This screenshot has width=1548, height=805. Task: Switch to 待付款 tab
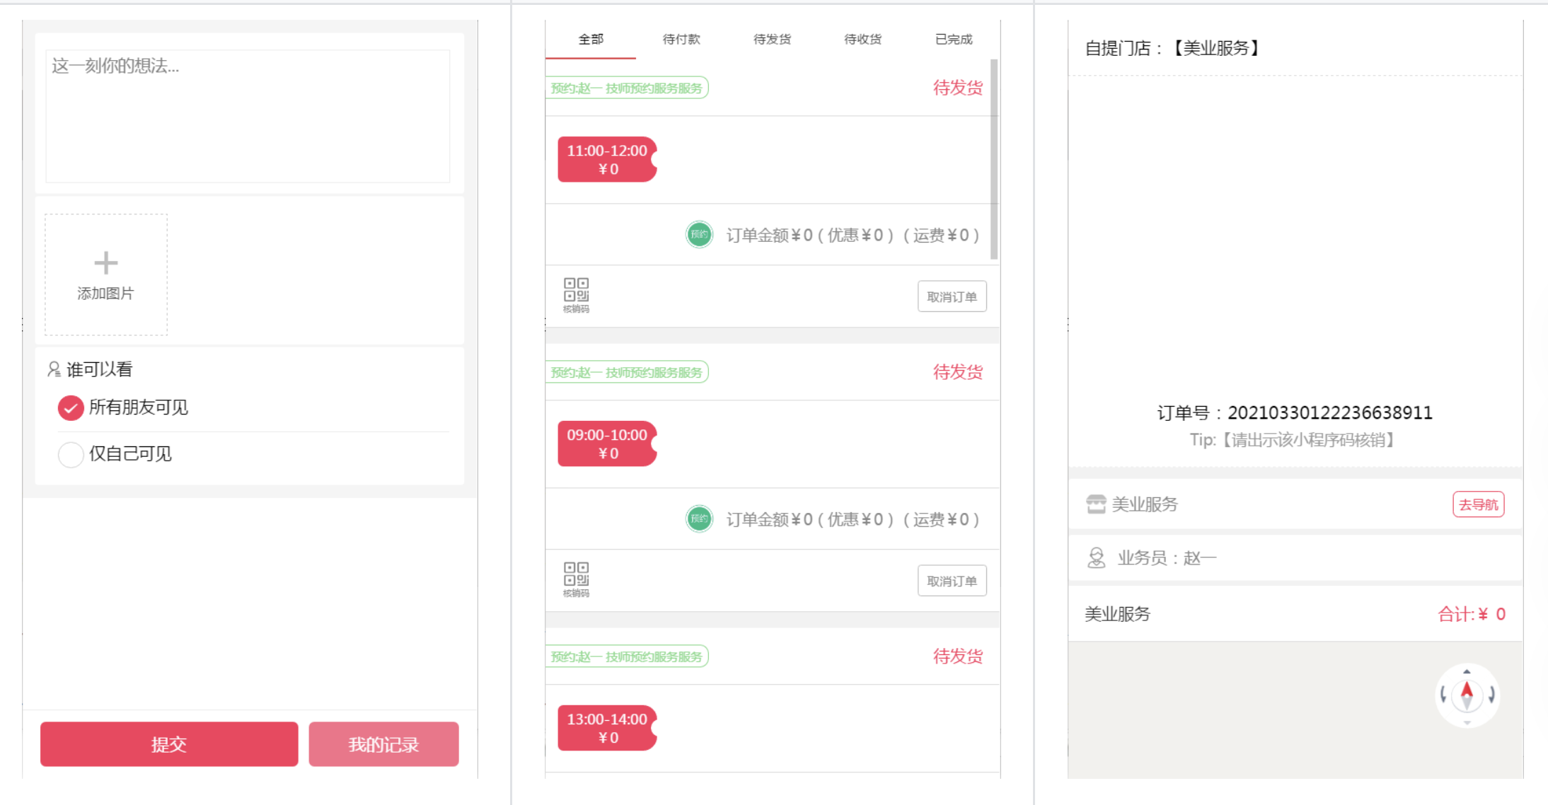681,39
